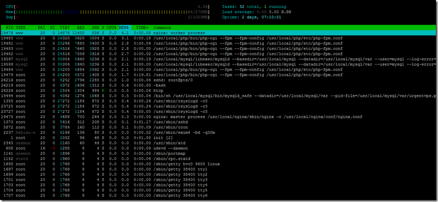Click the PRI column header
The image size is (438, 202).
click(x=41, y=28)
